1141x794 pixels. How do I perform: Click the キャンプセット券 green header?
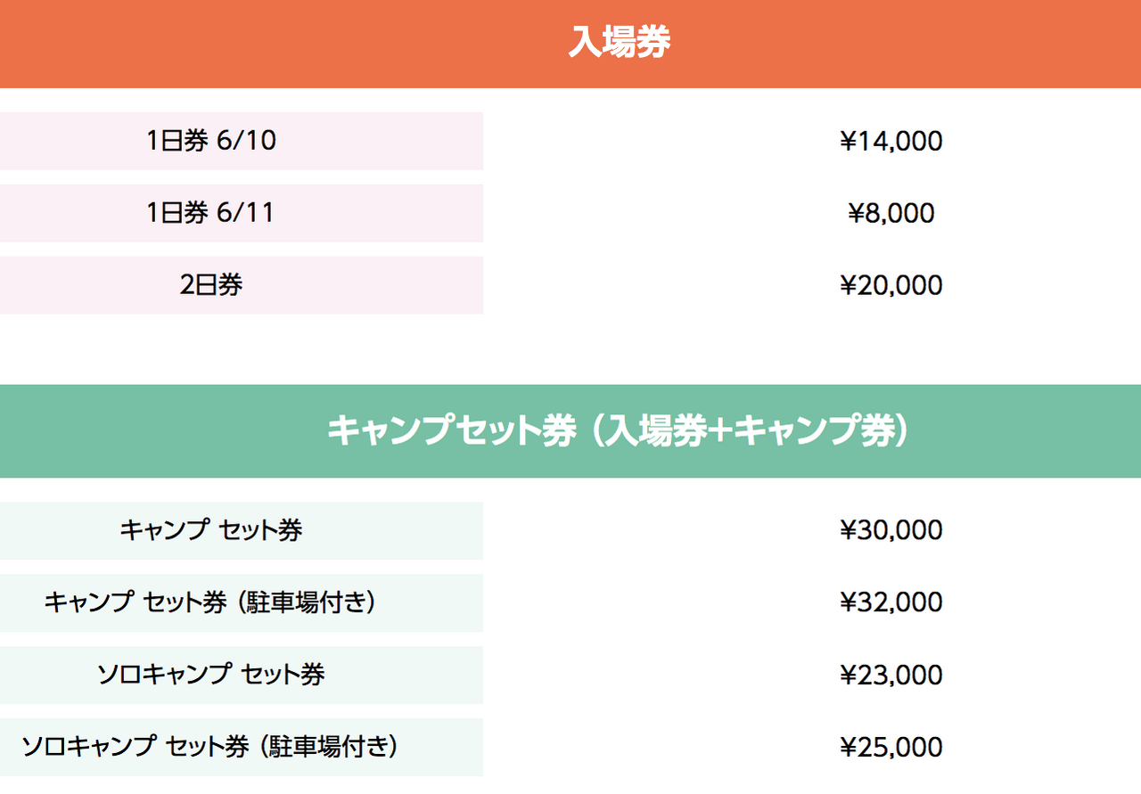click(x=570, y=431)
